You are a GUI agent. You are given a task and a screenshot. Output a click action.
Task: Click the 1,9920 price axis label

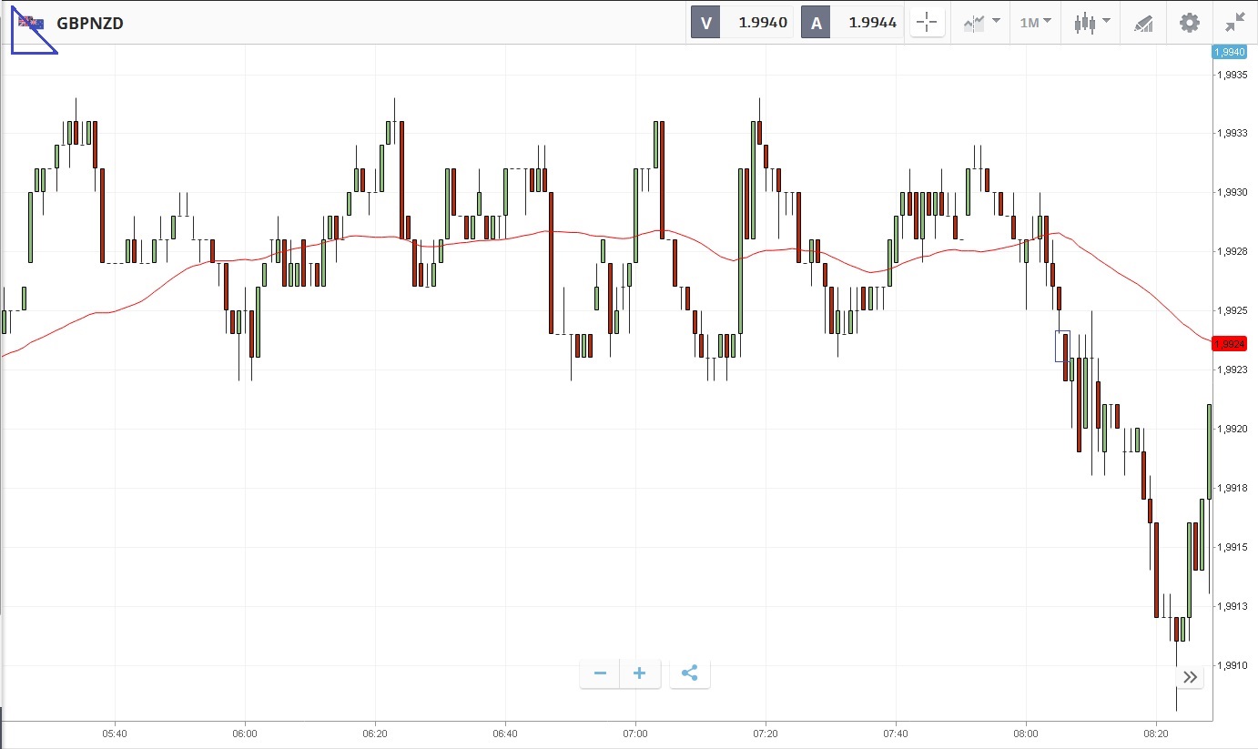click(x=1231, y=429)
